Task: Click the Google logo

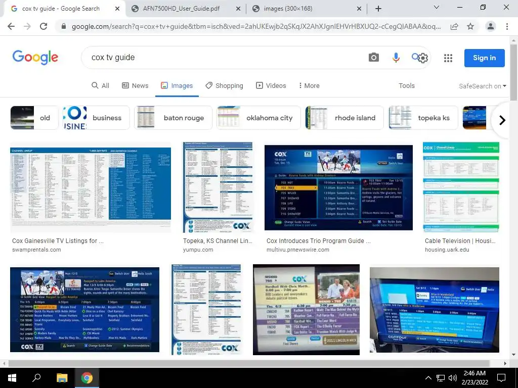Action: pos(35,58)
